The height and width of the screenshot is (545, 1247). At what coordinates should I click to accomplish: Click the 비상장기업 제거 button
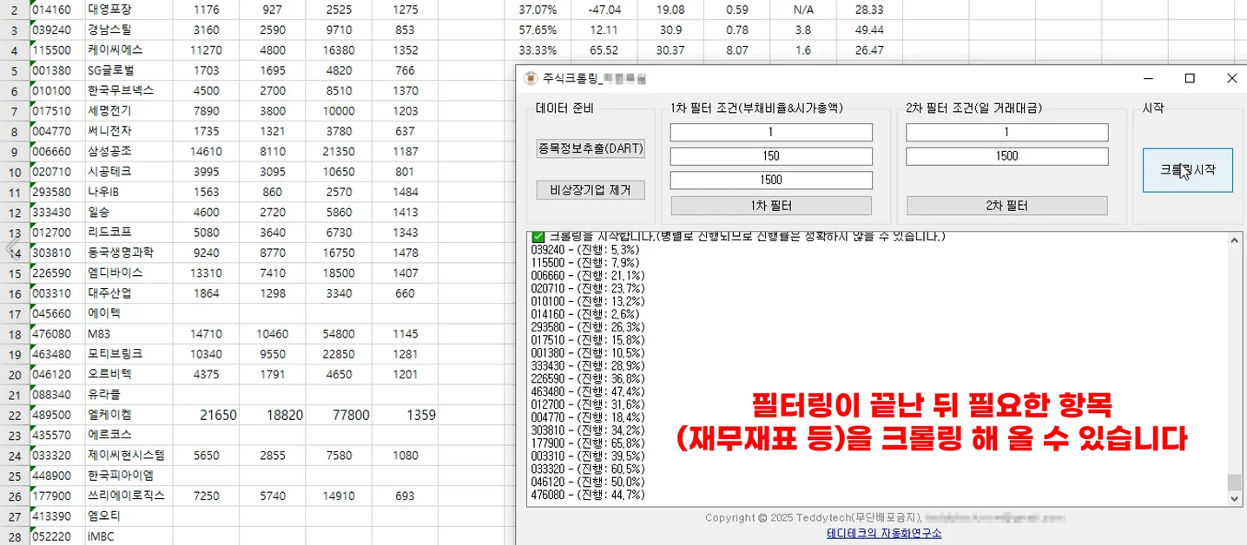pyautogui.click(x=591, y=189)
